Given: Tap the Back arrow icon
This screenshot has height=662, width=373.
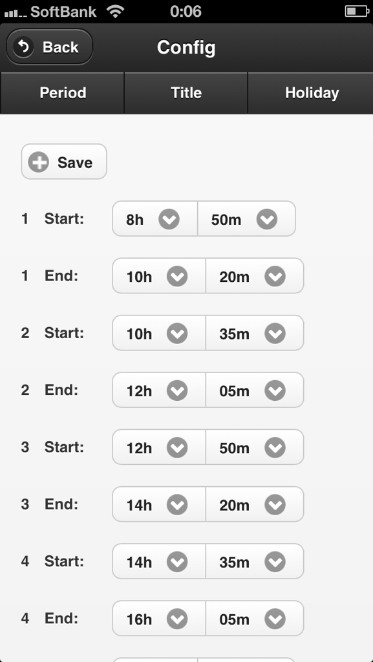Looking at the screenshot, I should click(23, 47).
